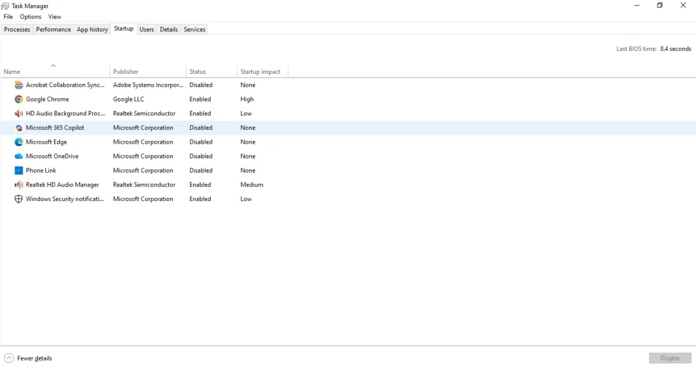Viewport: 696px width, 368px height.
Task: Select the Phone Link row name
Action: pyautogui.click(x=42, y=170)
